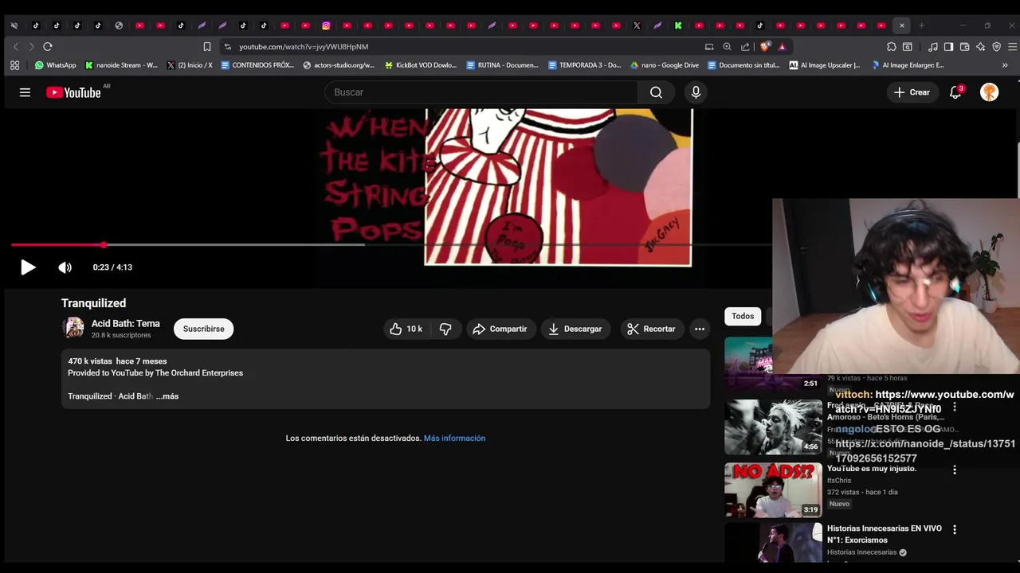Screen dimensions: 1020x573
Task: Open browser extensions puzzle icon
Action: [892, 47]
